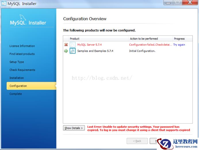Select Samples and Examples 5.7.4 row text
Screen dimensions: 199x150
click(x=95, y=51)
